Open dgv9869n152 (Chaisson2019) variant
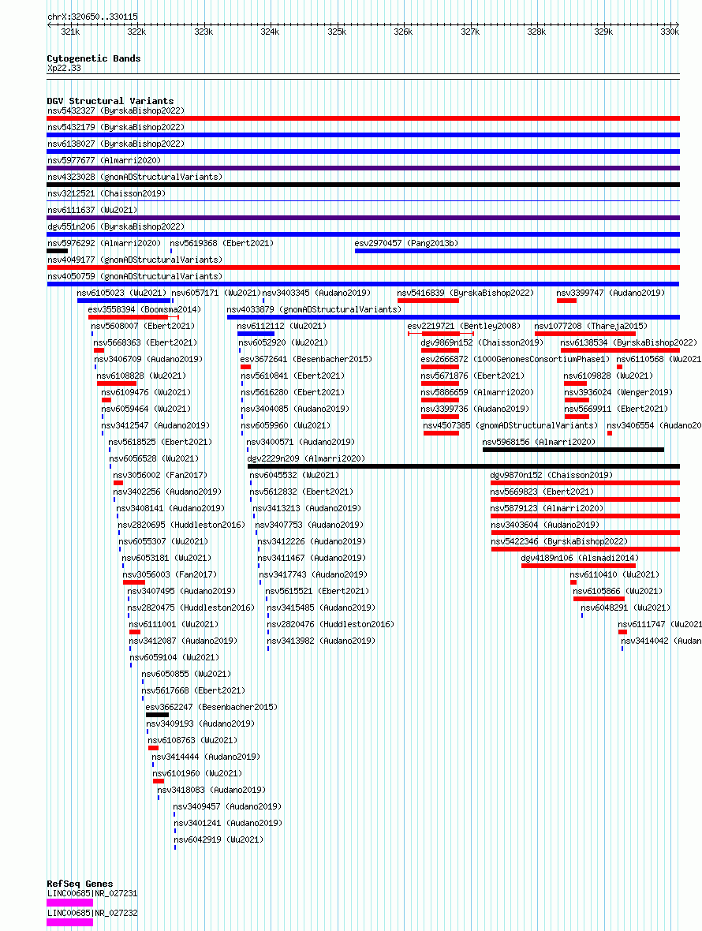 [x=482, y=343]
